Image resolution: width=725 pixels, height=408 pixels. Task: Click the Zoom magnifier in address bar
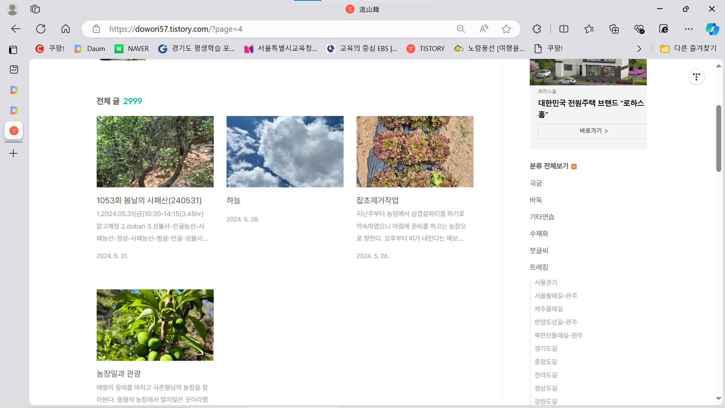tap(461, 29)
